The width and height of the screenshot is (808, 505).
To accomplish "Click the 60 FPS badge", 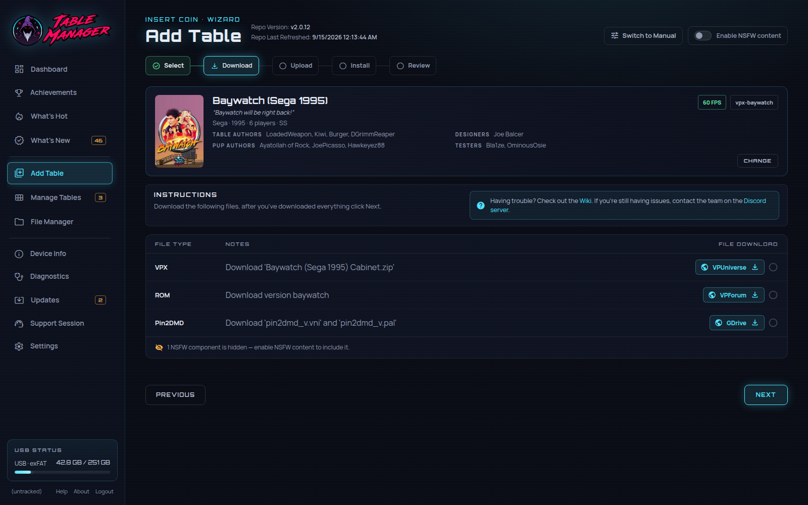I will pos(712,103).
